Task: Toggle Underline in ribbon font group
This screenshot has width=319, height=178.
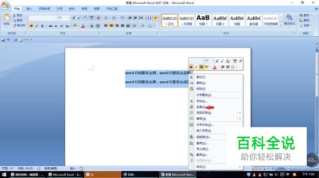Action: tap(42, 26)
